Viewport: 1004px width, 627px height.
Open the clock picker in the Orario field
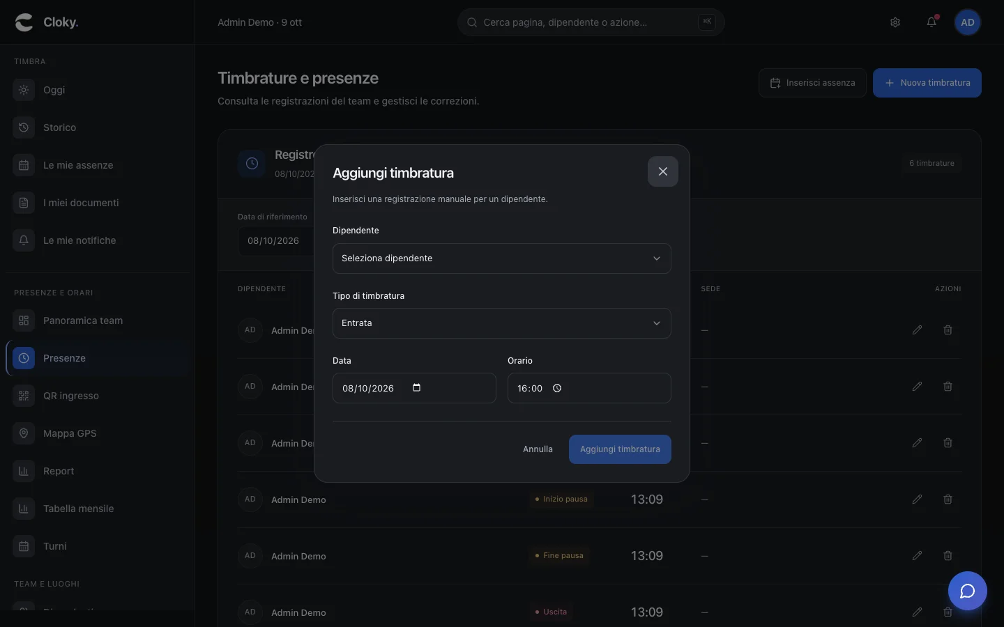(x=557, y=388)
